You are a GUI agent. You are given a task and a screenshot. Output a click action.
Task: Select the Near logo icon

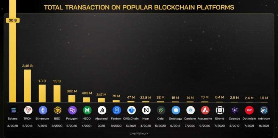pos(146,110)
